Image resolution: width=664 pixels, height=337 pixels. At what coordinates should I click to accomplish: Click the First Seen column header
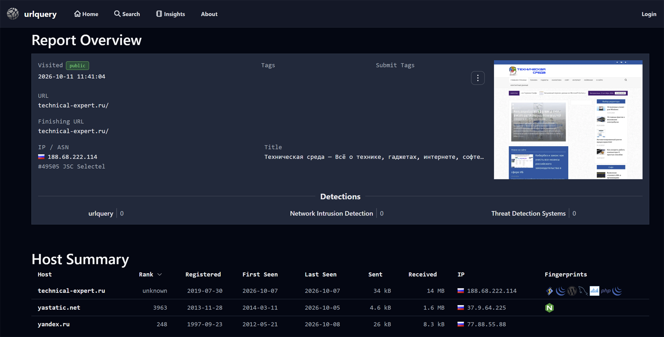[260, 274]
